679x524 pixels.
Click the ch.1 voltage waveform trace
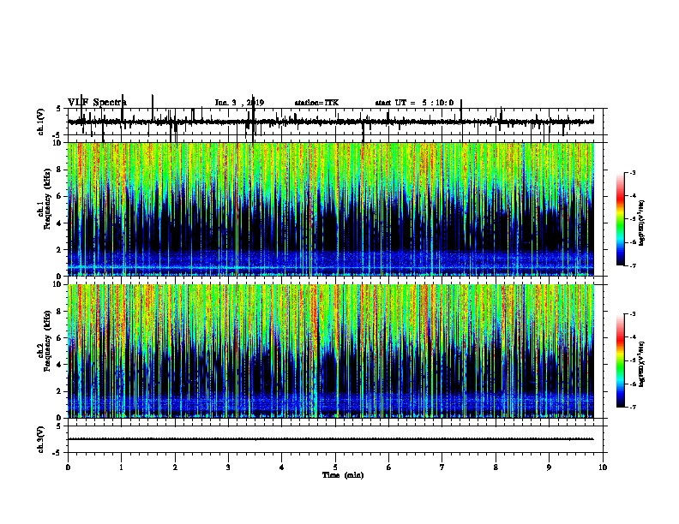click(331, 122)
